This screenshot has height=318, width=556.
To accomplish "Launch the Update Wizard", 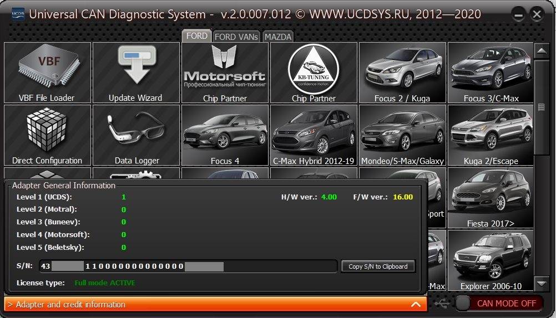I will (x=136, y=73).
